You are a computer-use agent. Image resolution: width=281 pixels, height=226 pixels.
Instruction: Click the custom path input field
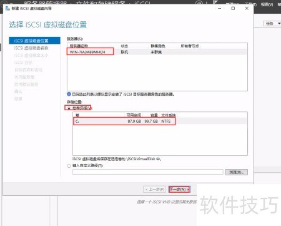148,172
